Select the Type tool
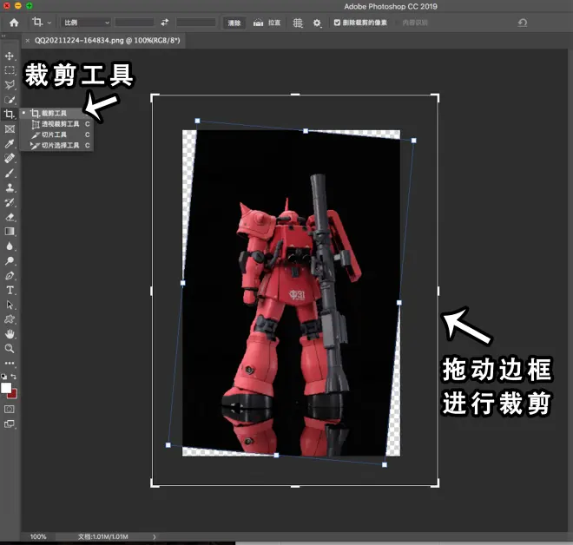 [10, 291]
